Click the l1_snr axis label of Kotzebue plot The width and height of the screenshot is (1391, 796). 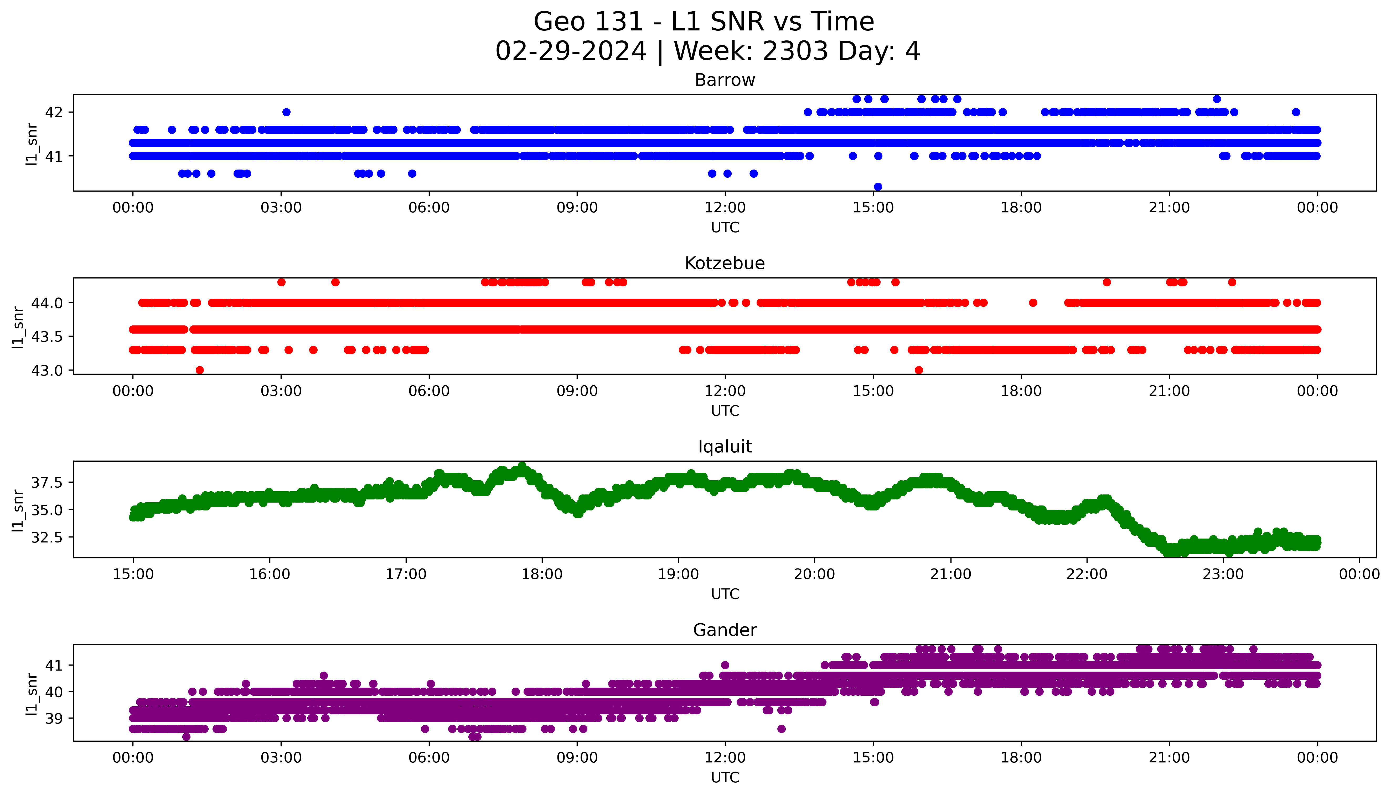point(18,327)
